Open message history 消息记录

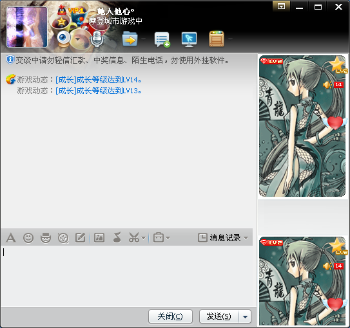[219, 238]
